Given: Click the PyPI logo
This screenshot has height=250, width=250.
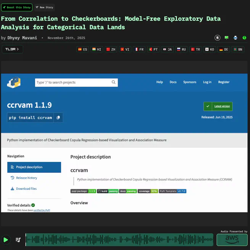Looking at the screenshot, I should [14, 82].
